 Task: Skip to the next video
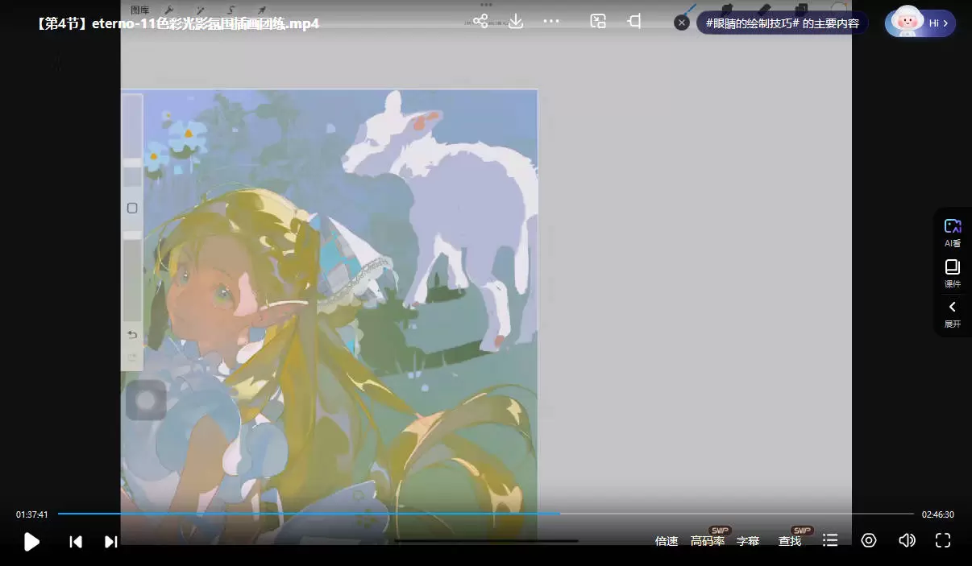[111, 542]
